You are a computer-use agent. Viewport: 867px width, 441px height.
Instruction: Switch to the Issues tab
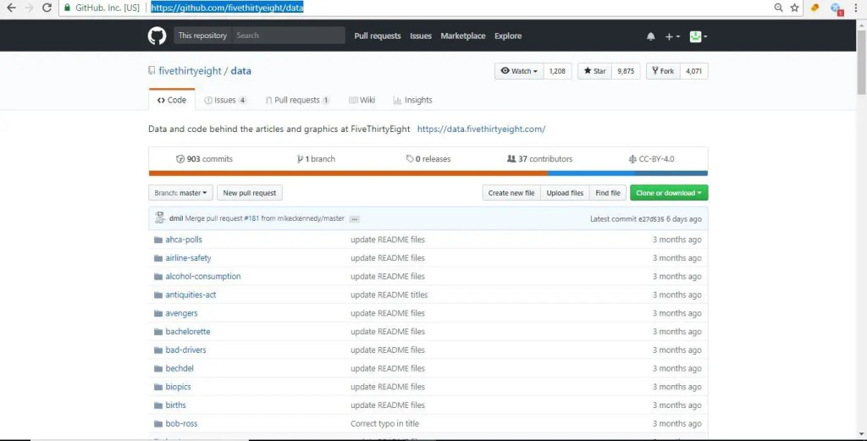pos(225,100)
